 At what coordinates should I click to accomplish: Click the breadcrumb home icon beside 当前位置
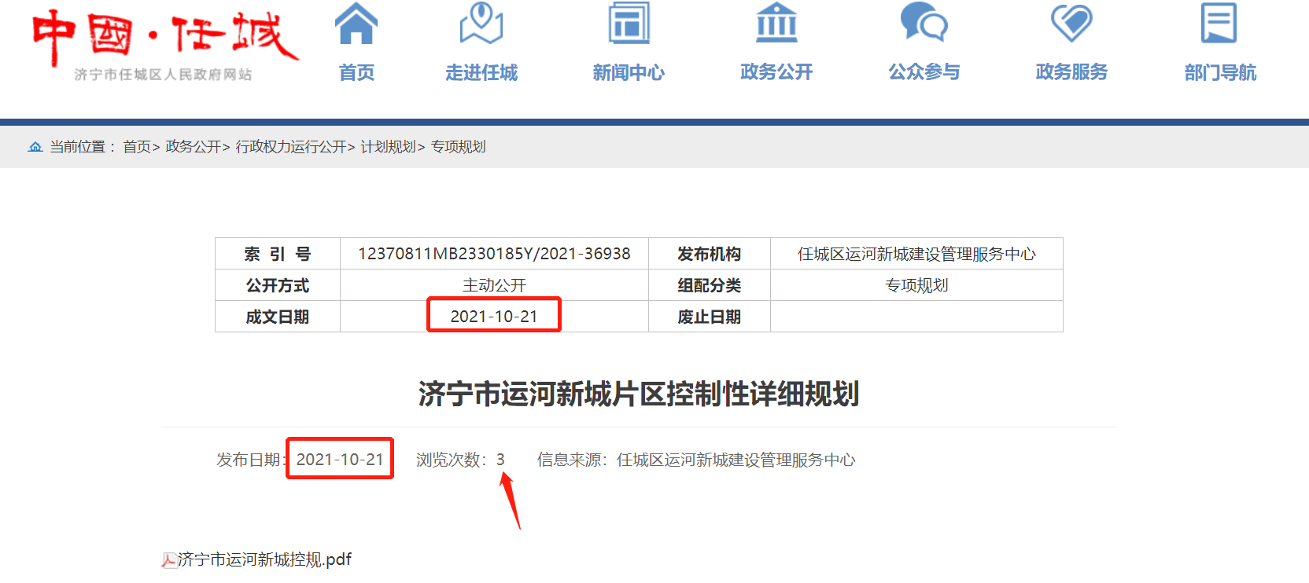click(x=35, y=147)
